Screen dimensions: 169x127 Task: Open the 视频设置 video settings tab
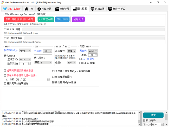coord(61,9)
